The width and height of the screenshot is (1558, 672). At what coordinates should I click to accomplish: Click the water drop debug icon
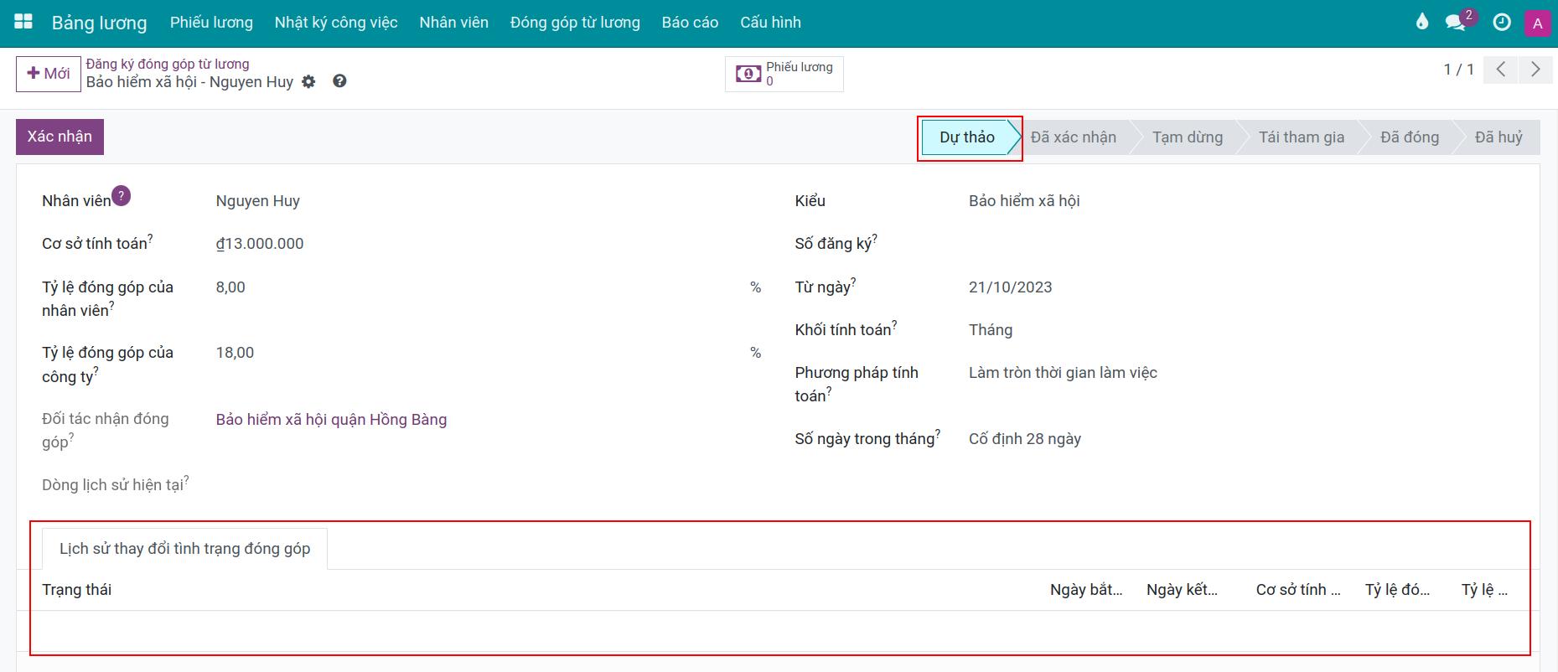(x=1421, y=22)
